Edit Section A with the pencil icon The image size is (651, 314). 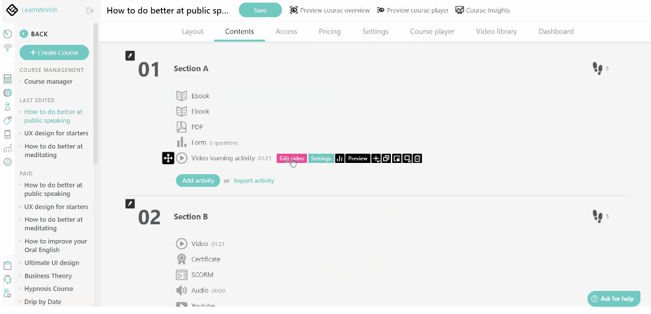coord(130,55)
